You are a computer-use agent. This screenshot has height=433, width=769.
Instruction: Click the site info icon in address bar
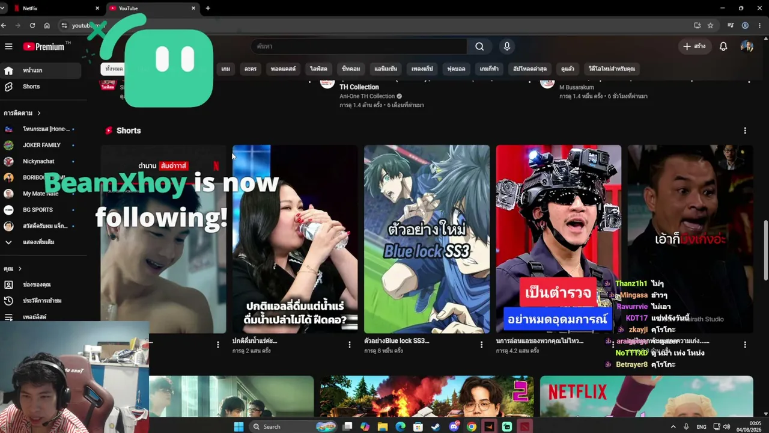click(x=64, y=25)
